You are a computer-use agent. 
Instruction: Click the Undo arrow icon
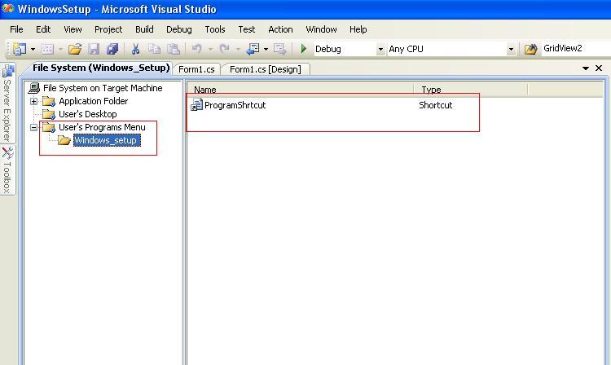[197, 49]
